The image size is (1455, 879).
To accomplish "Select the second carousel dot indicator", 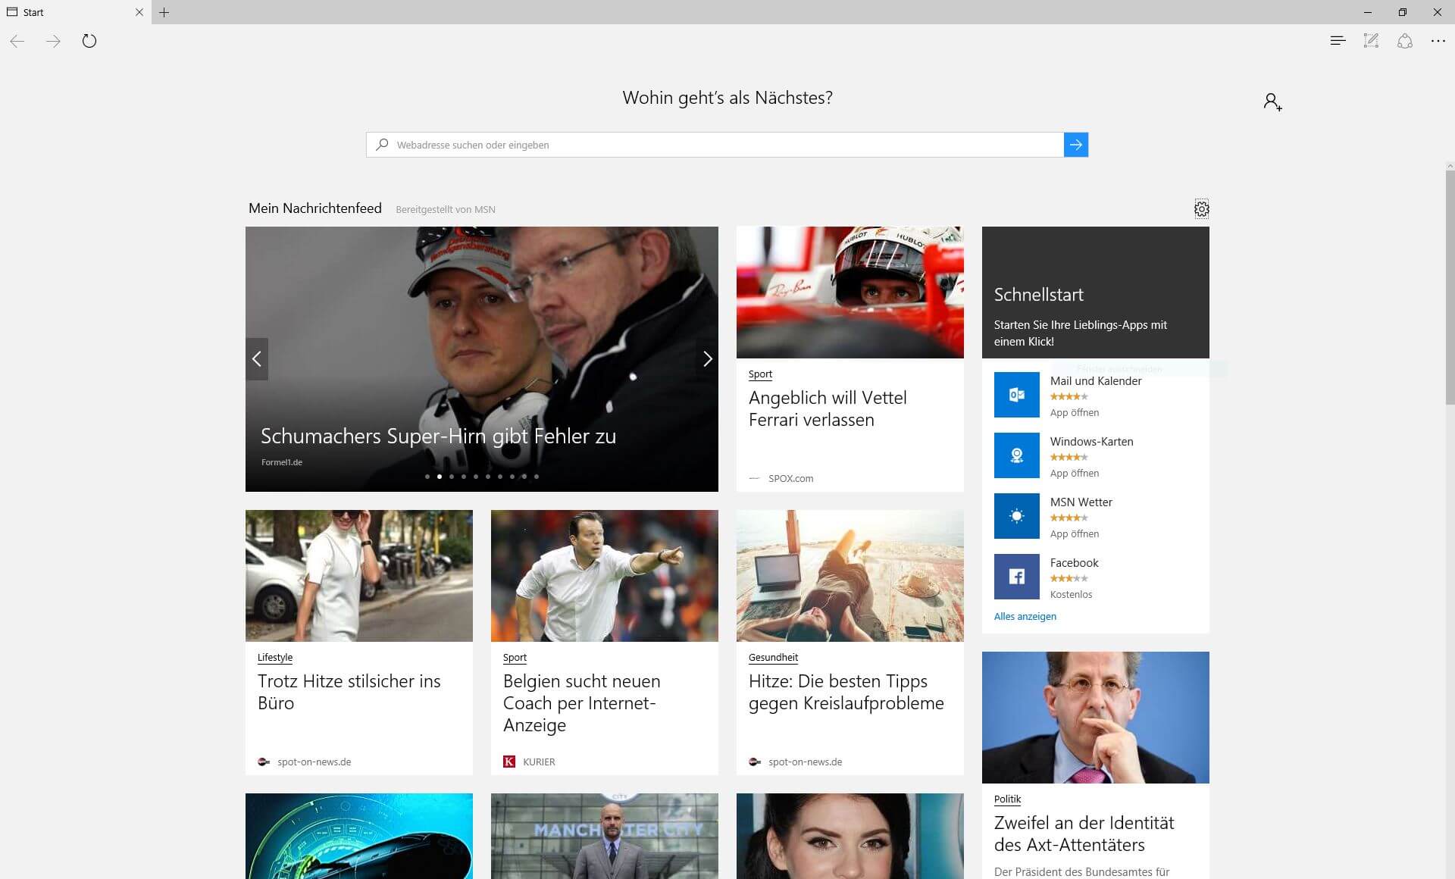I will (440, 477).
